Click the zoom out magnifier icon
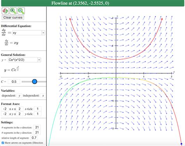Screen dimensions: 185x146 pos(21,11)
